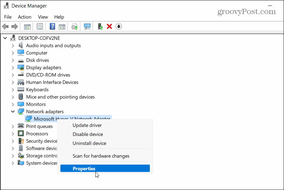Click the Monitors category icon
The width and height of the screenshot is (284, 190).
click(x=21, y=104)
